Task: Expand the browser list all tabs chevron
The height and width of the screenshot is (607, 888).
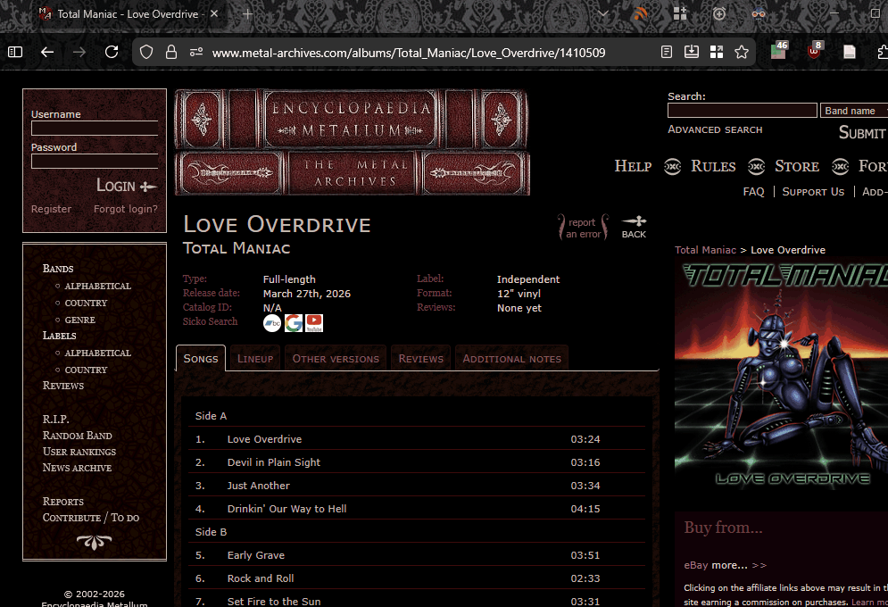Action: pyautogui.click(x=604, y=14)
